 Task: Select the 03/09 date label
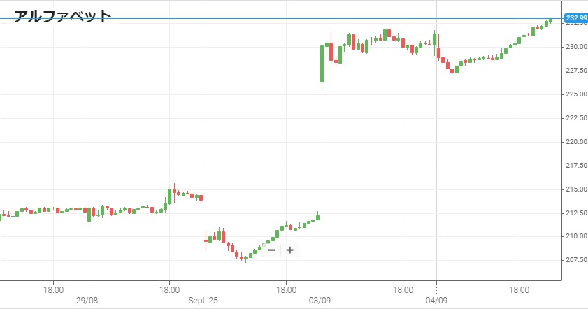click(x=320, y=301)
